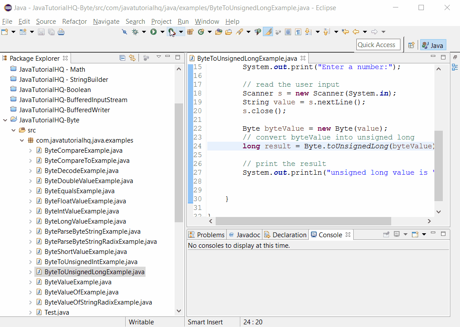Screen dimensions: 460x327
Task: Toggle Link with Editor in Package Explorer
Action: pos(132,58)
